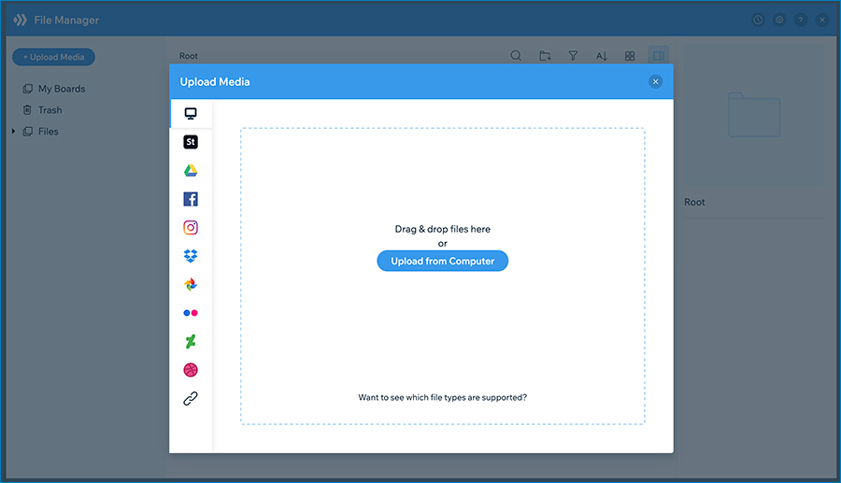Expand the Files tree arrow

click(13, 132)
